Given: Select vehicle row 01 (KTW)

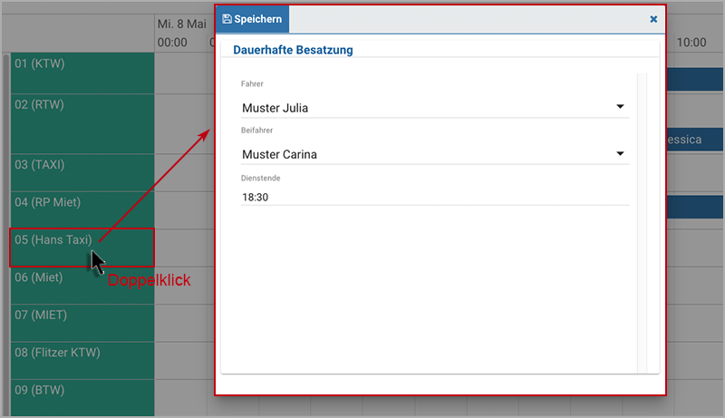Looking at the screenshot, I should click(82, 73).
